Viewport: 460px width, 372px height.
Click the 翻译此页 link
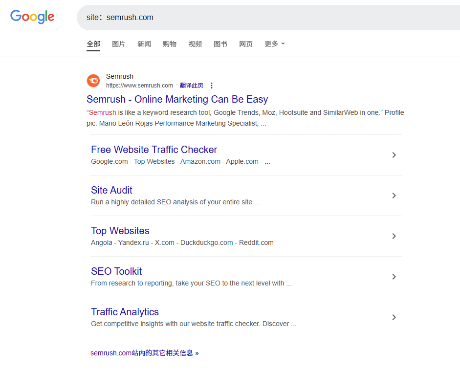pyautogui.click(x=192, y=86)
